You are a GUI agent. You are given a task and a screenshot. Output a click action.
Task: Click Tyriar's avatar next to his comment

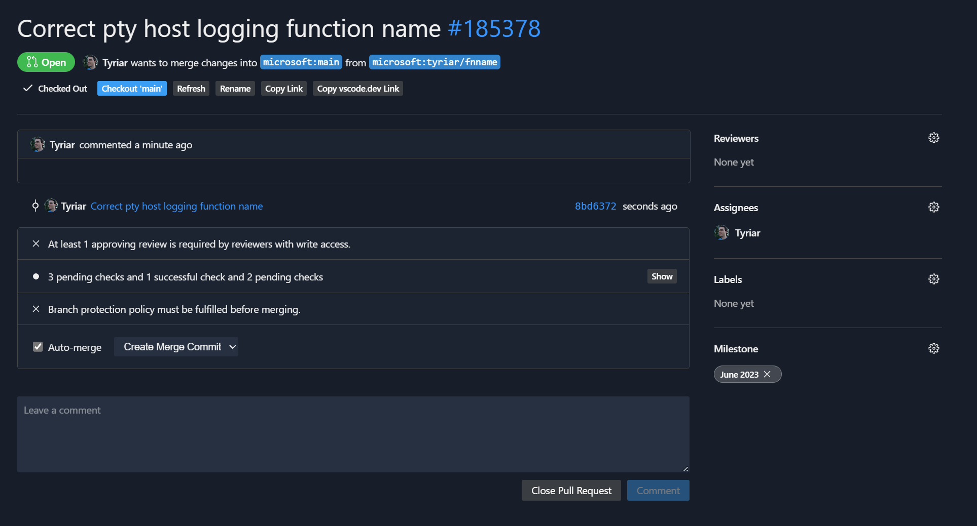(37, 144)
